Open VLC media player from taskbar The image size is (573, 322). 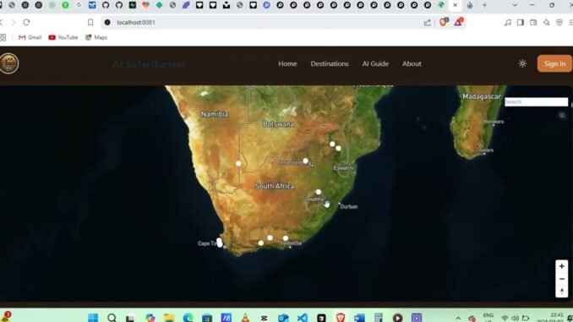[x=245, y=317]
